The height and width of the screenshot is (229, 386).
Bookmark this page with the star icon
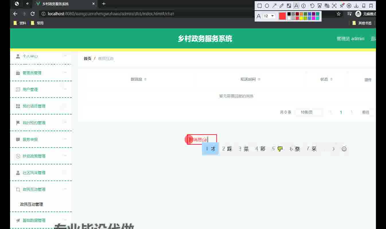338,14
